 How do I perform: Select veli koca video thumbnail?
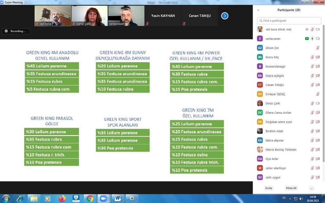coord(53,16)
